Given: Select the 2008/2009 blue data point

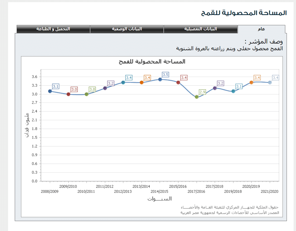Looking at the screenshot, I should 50,91.
